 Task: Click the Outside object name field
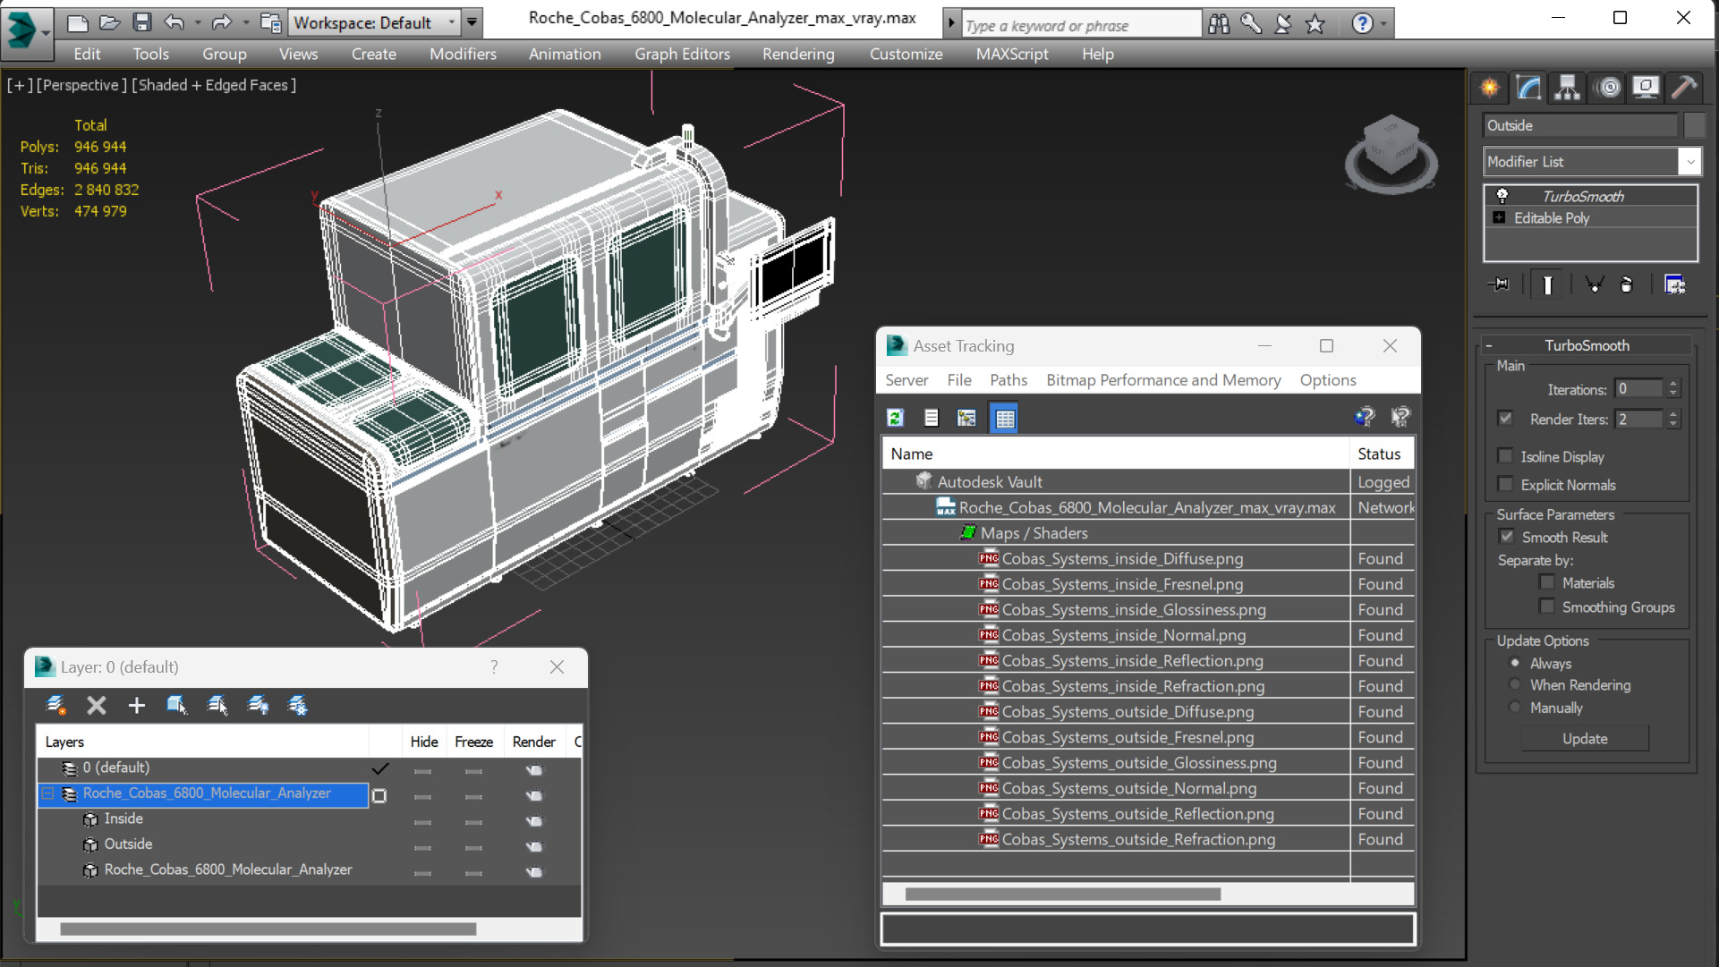(1580, 125)
